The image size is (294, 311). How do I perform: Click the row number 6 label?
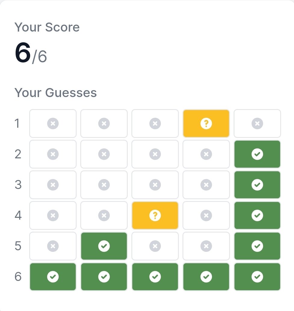18,277
